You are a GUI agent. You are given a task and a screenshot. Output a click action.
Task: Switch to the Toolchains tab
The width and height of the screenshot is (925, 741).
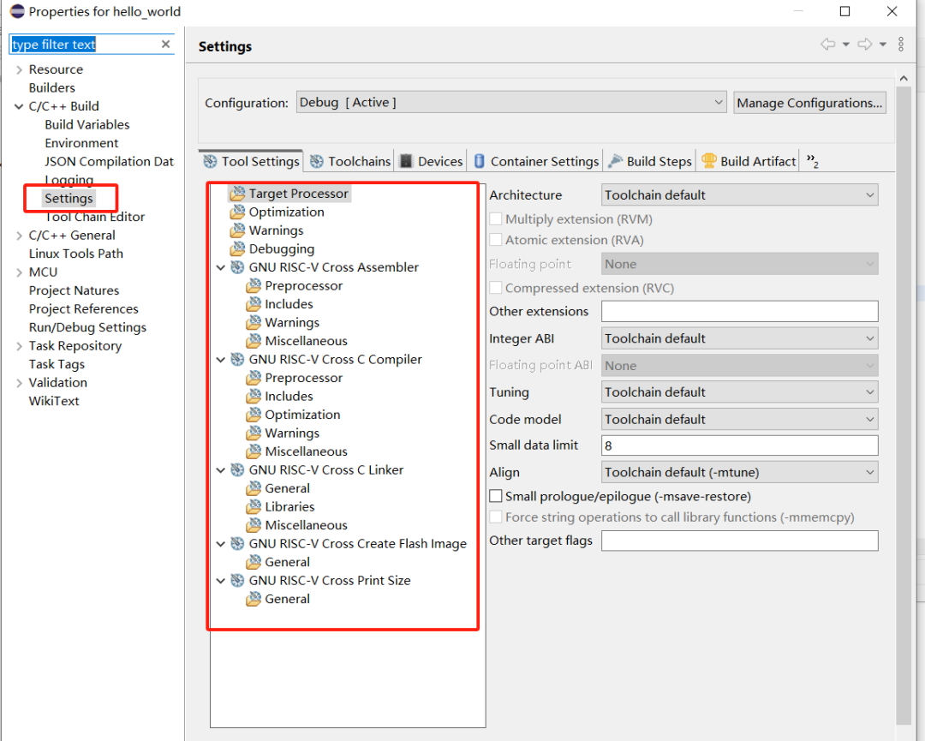coord(350,161)
